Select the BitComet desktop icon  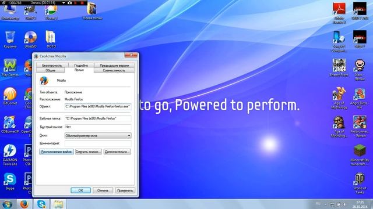pos(10,96)
